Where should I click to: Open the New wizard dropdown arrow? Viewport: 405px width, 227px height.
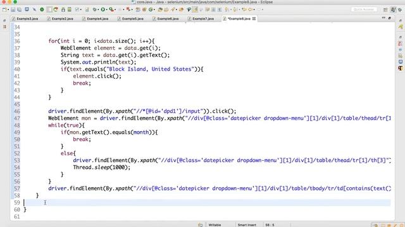(x=8, y=9)
